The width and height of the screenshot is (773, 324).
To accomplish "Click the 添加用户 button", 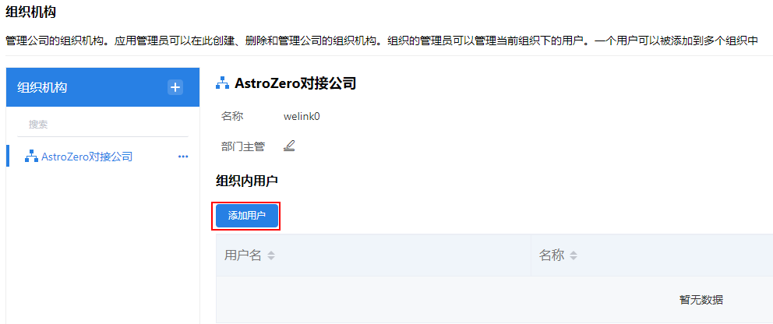I will [x=246, y=216].
